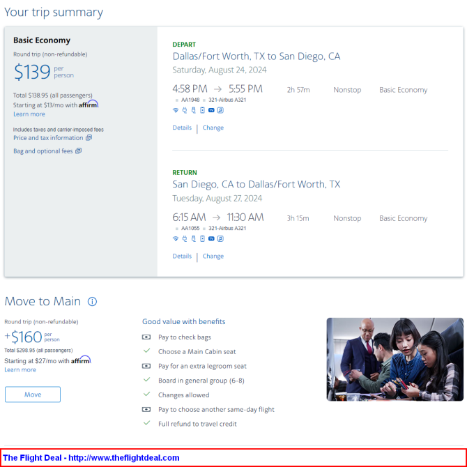
Task: Click the checkmark beside Full refund to travel credit
Action: pos(146,422)
